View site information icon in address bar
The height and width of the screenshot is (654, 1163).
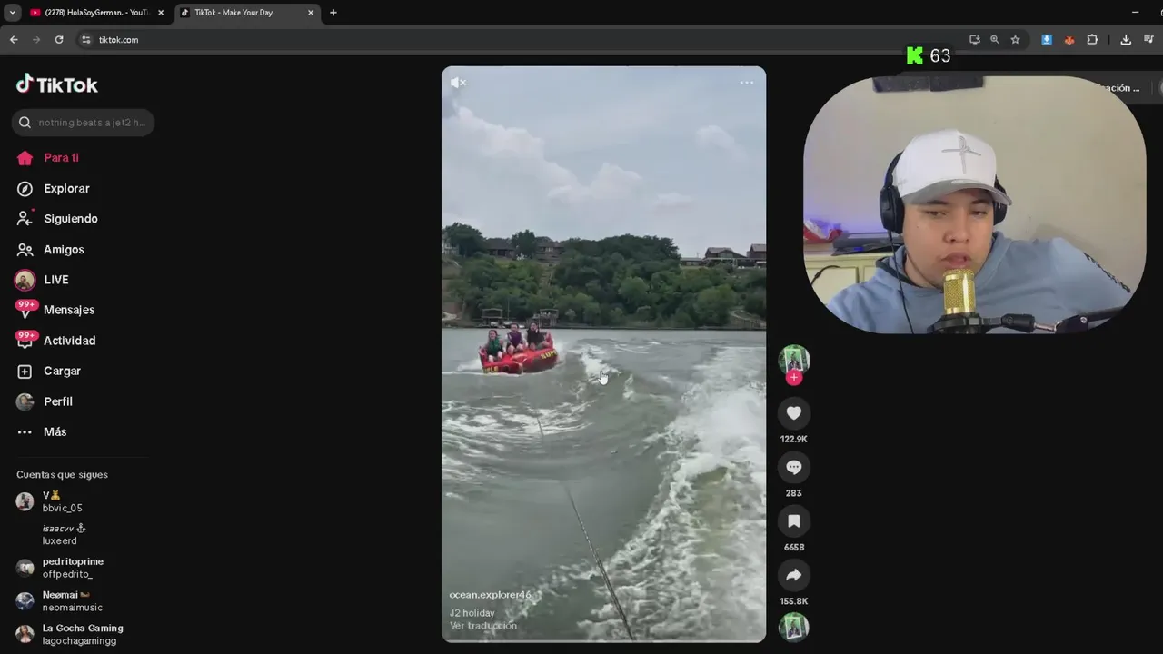[x=86, y=40]
